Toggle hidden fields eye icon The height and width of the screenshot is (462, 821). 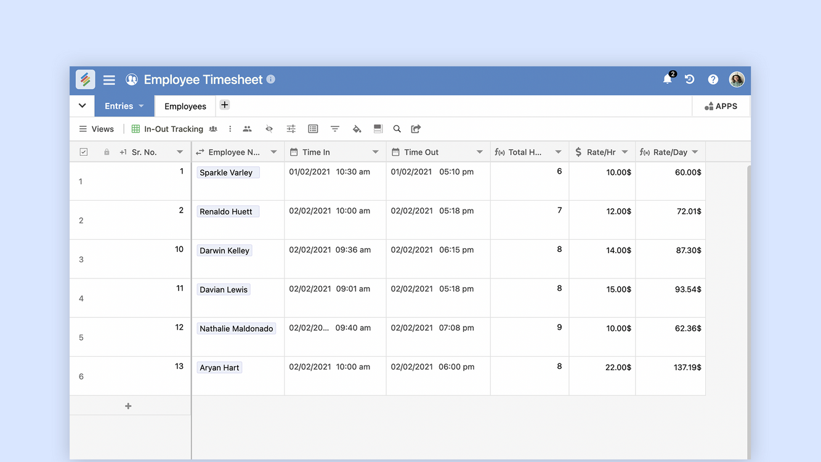tap(269, 129)
